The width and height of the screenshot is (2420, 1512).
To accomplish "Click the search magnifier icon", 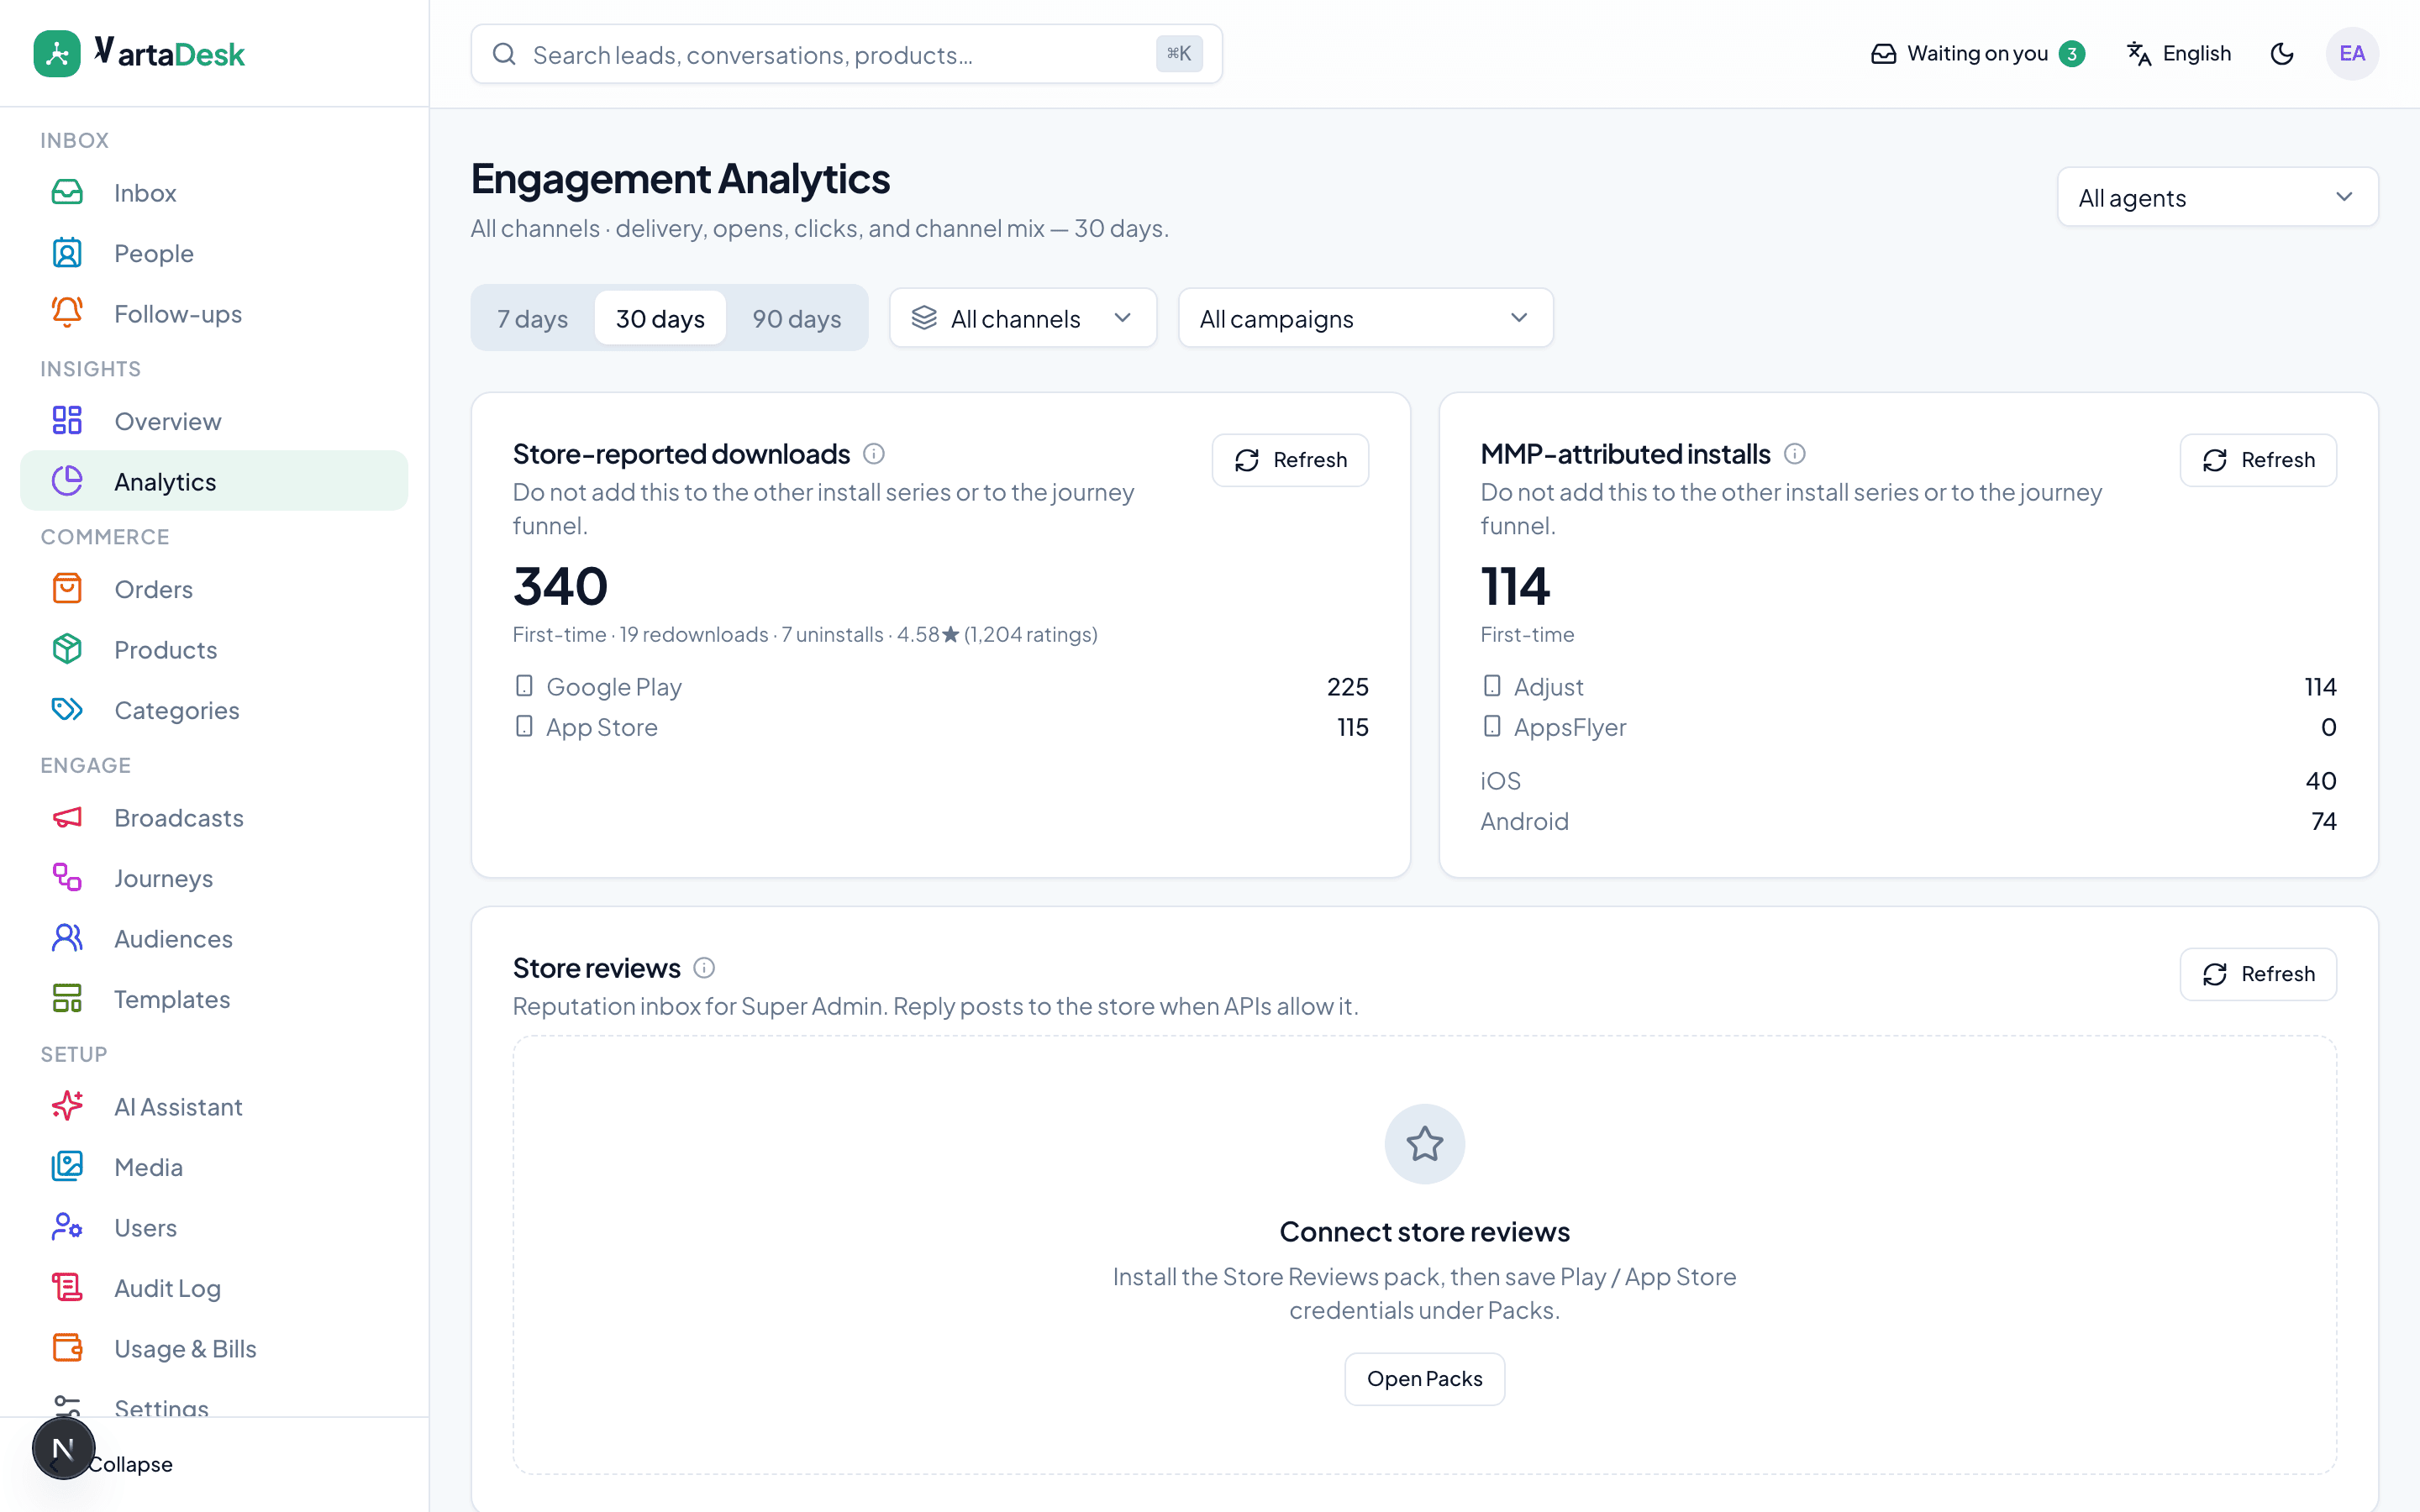I will point(504,54).
